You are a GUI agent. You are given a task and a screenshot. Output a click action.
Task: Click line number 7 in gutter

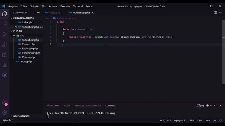pyautogui.click(x=51, y=44)
